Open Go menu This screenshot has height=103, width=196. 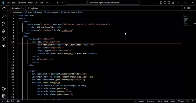point(36,3)
